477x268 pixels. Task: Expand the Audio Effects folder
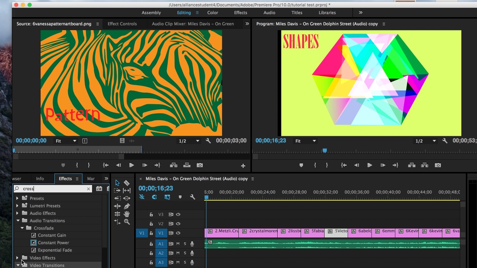coord(17,213)
